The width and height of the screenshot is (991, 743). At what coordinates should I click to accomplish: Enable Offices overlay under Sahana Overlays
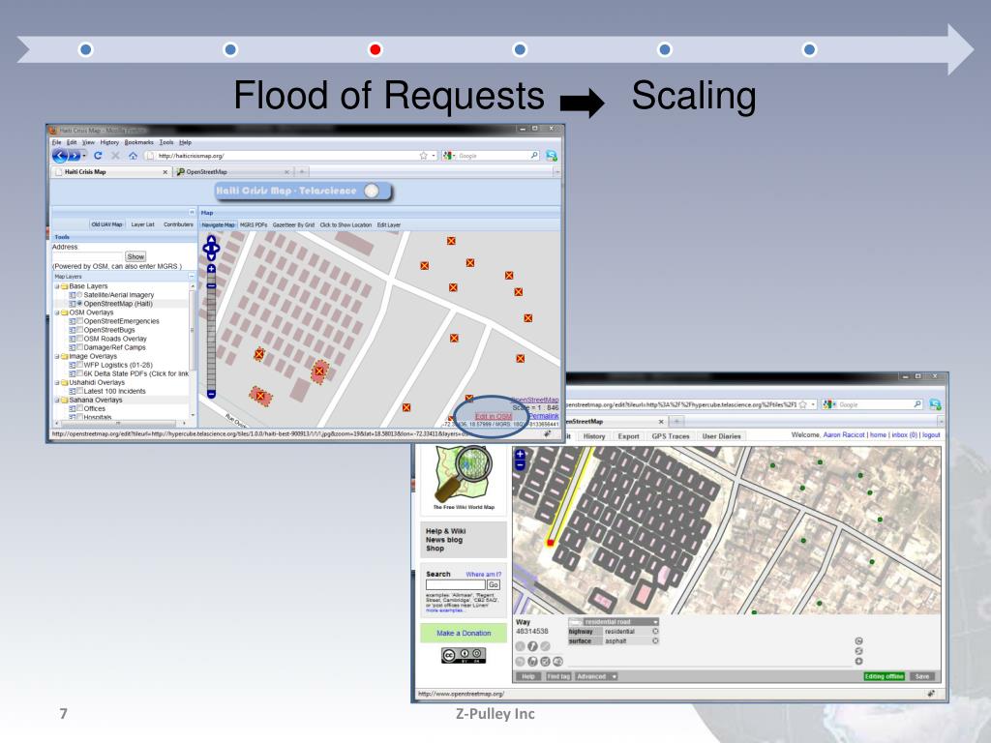79,409
